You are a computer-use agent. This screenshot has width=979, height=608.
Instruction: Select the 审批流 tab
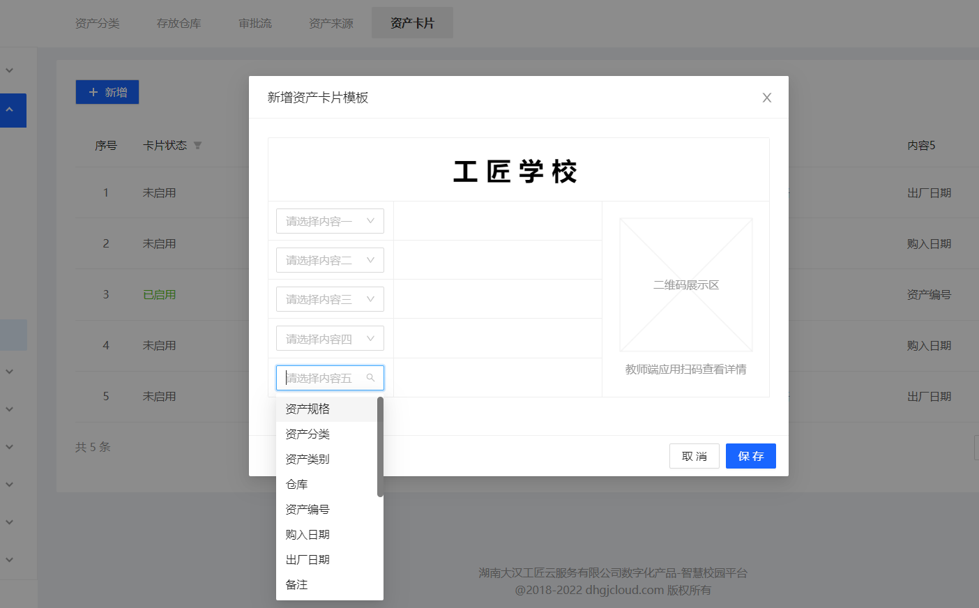point(255,23)
